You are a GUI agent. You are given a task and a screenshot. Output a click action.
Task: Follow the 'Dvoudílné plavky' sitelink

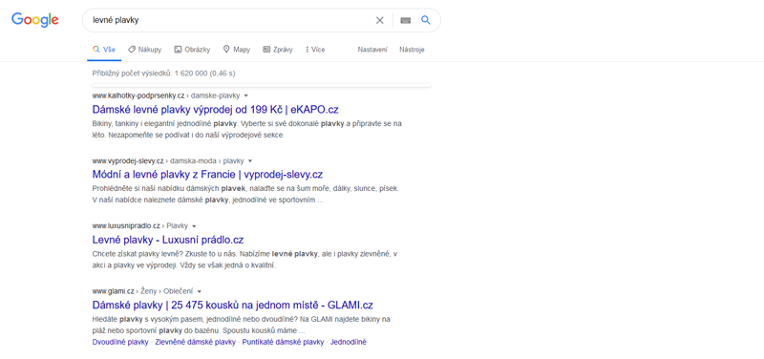tap(120, 342)
